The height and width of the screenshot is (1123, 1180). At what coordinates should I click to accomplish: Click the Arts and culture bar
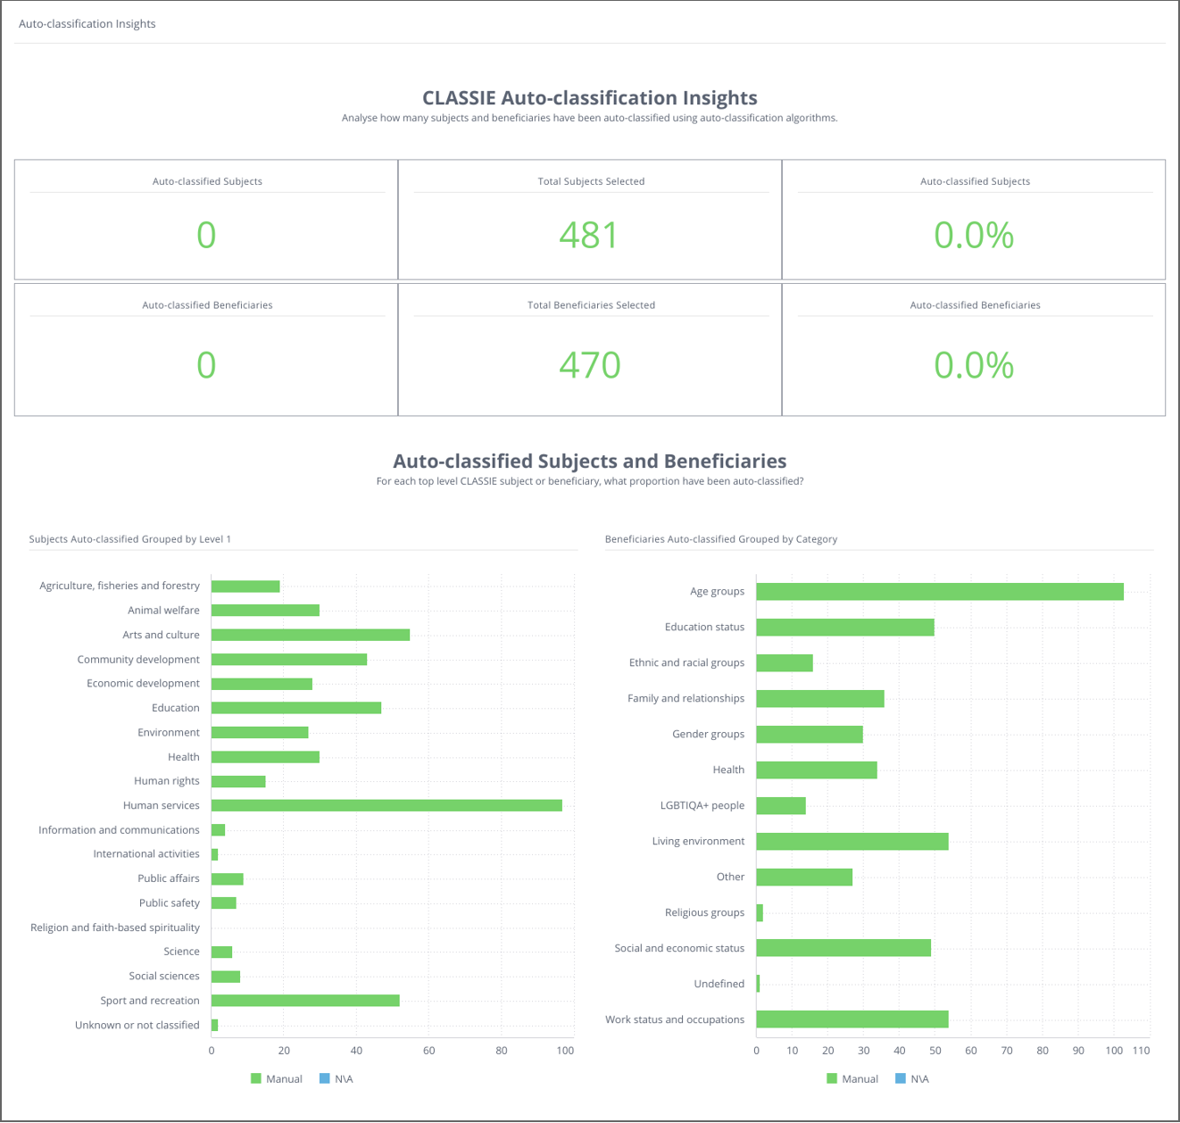click(311, 635)
